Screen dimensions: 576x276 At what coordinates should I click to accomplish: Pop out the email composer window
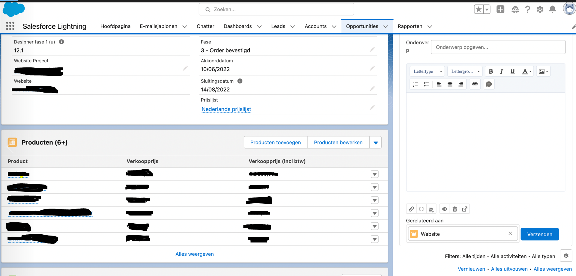pyautogui.click(x=465, y=209)
